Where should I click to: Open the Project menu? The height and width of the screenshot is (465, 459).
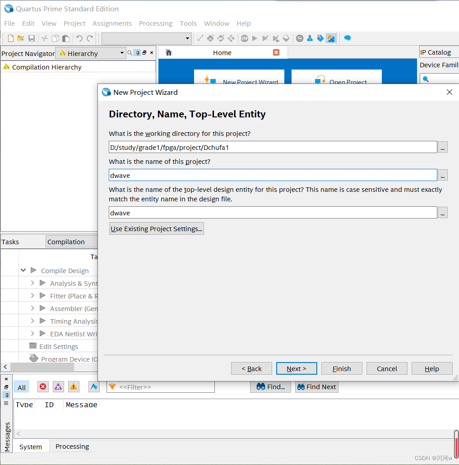[x=74, y=23]
